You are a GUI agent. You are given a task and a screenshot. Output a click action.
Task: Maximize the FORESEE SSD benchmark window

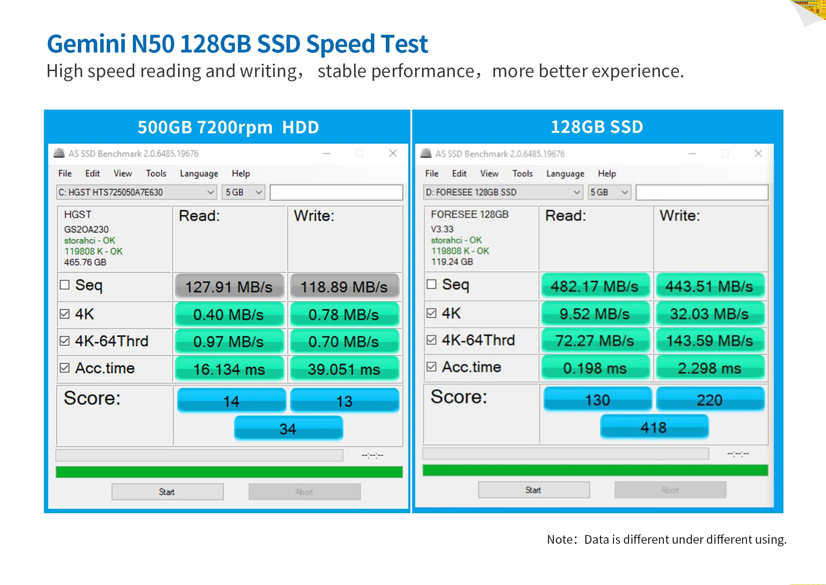click(725, 154)
